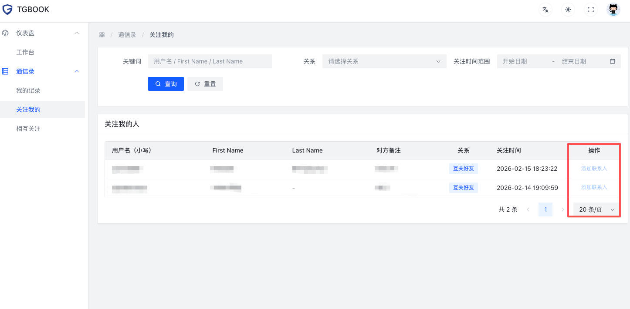Click the calendar icon in date range
Viewport: 630px width, 309px height.
pyautogui.click(x=612, y=61)
